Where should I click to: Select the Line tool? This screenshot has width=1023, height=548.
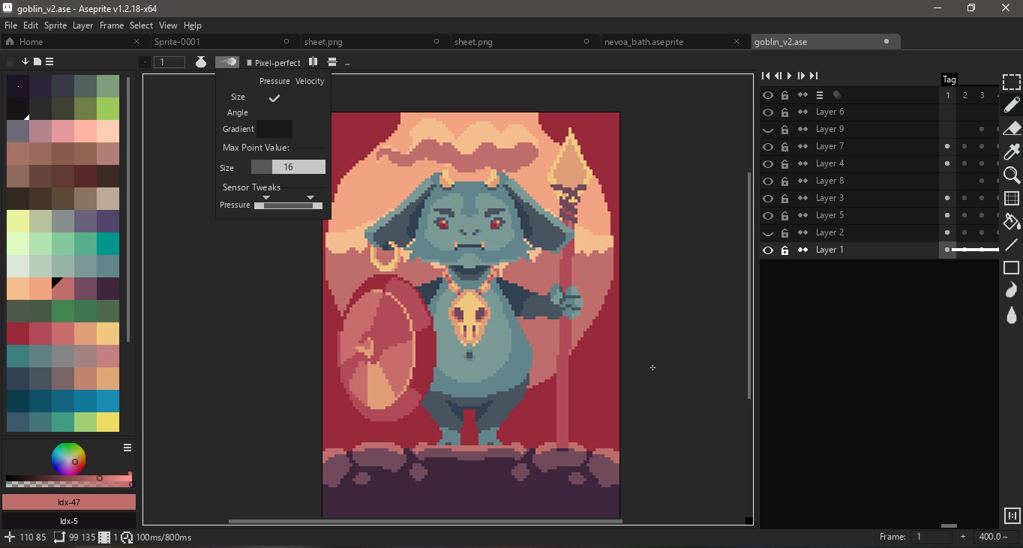1011,244
